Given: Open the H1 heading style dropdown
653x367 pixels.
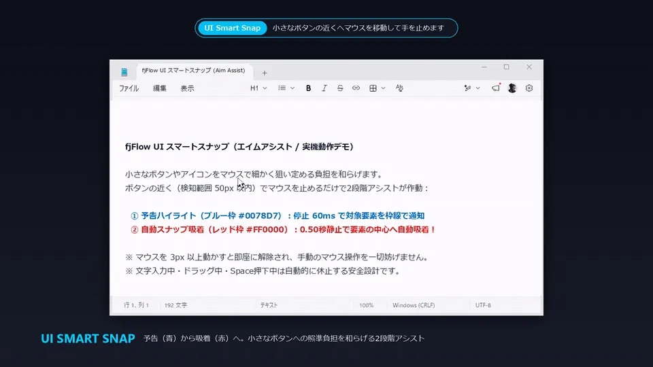Looking at the screenshot, I should pyautogui.click(x=258, y=88).
